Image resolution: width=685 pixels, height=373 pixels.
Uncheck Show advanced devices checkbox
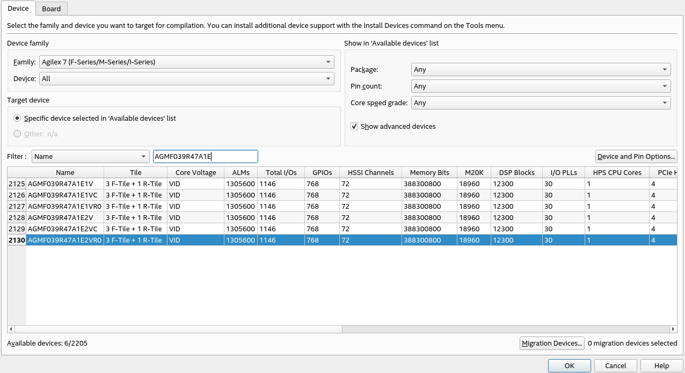click(354, 127)
